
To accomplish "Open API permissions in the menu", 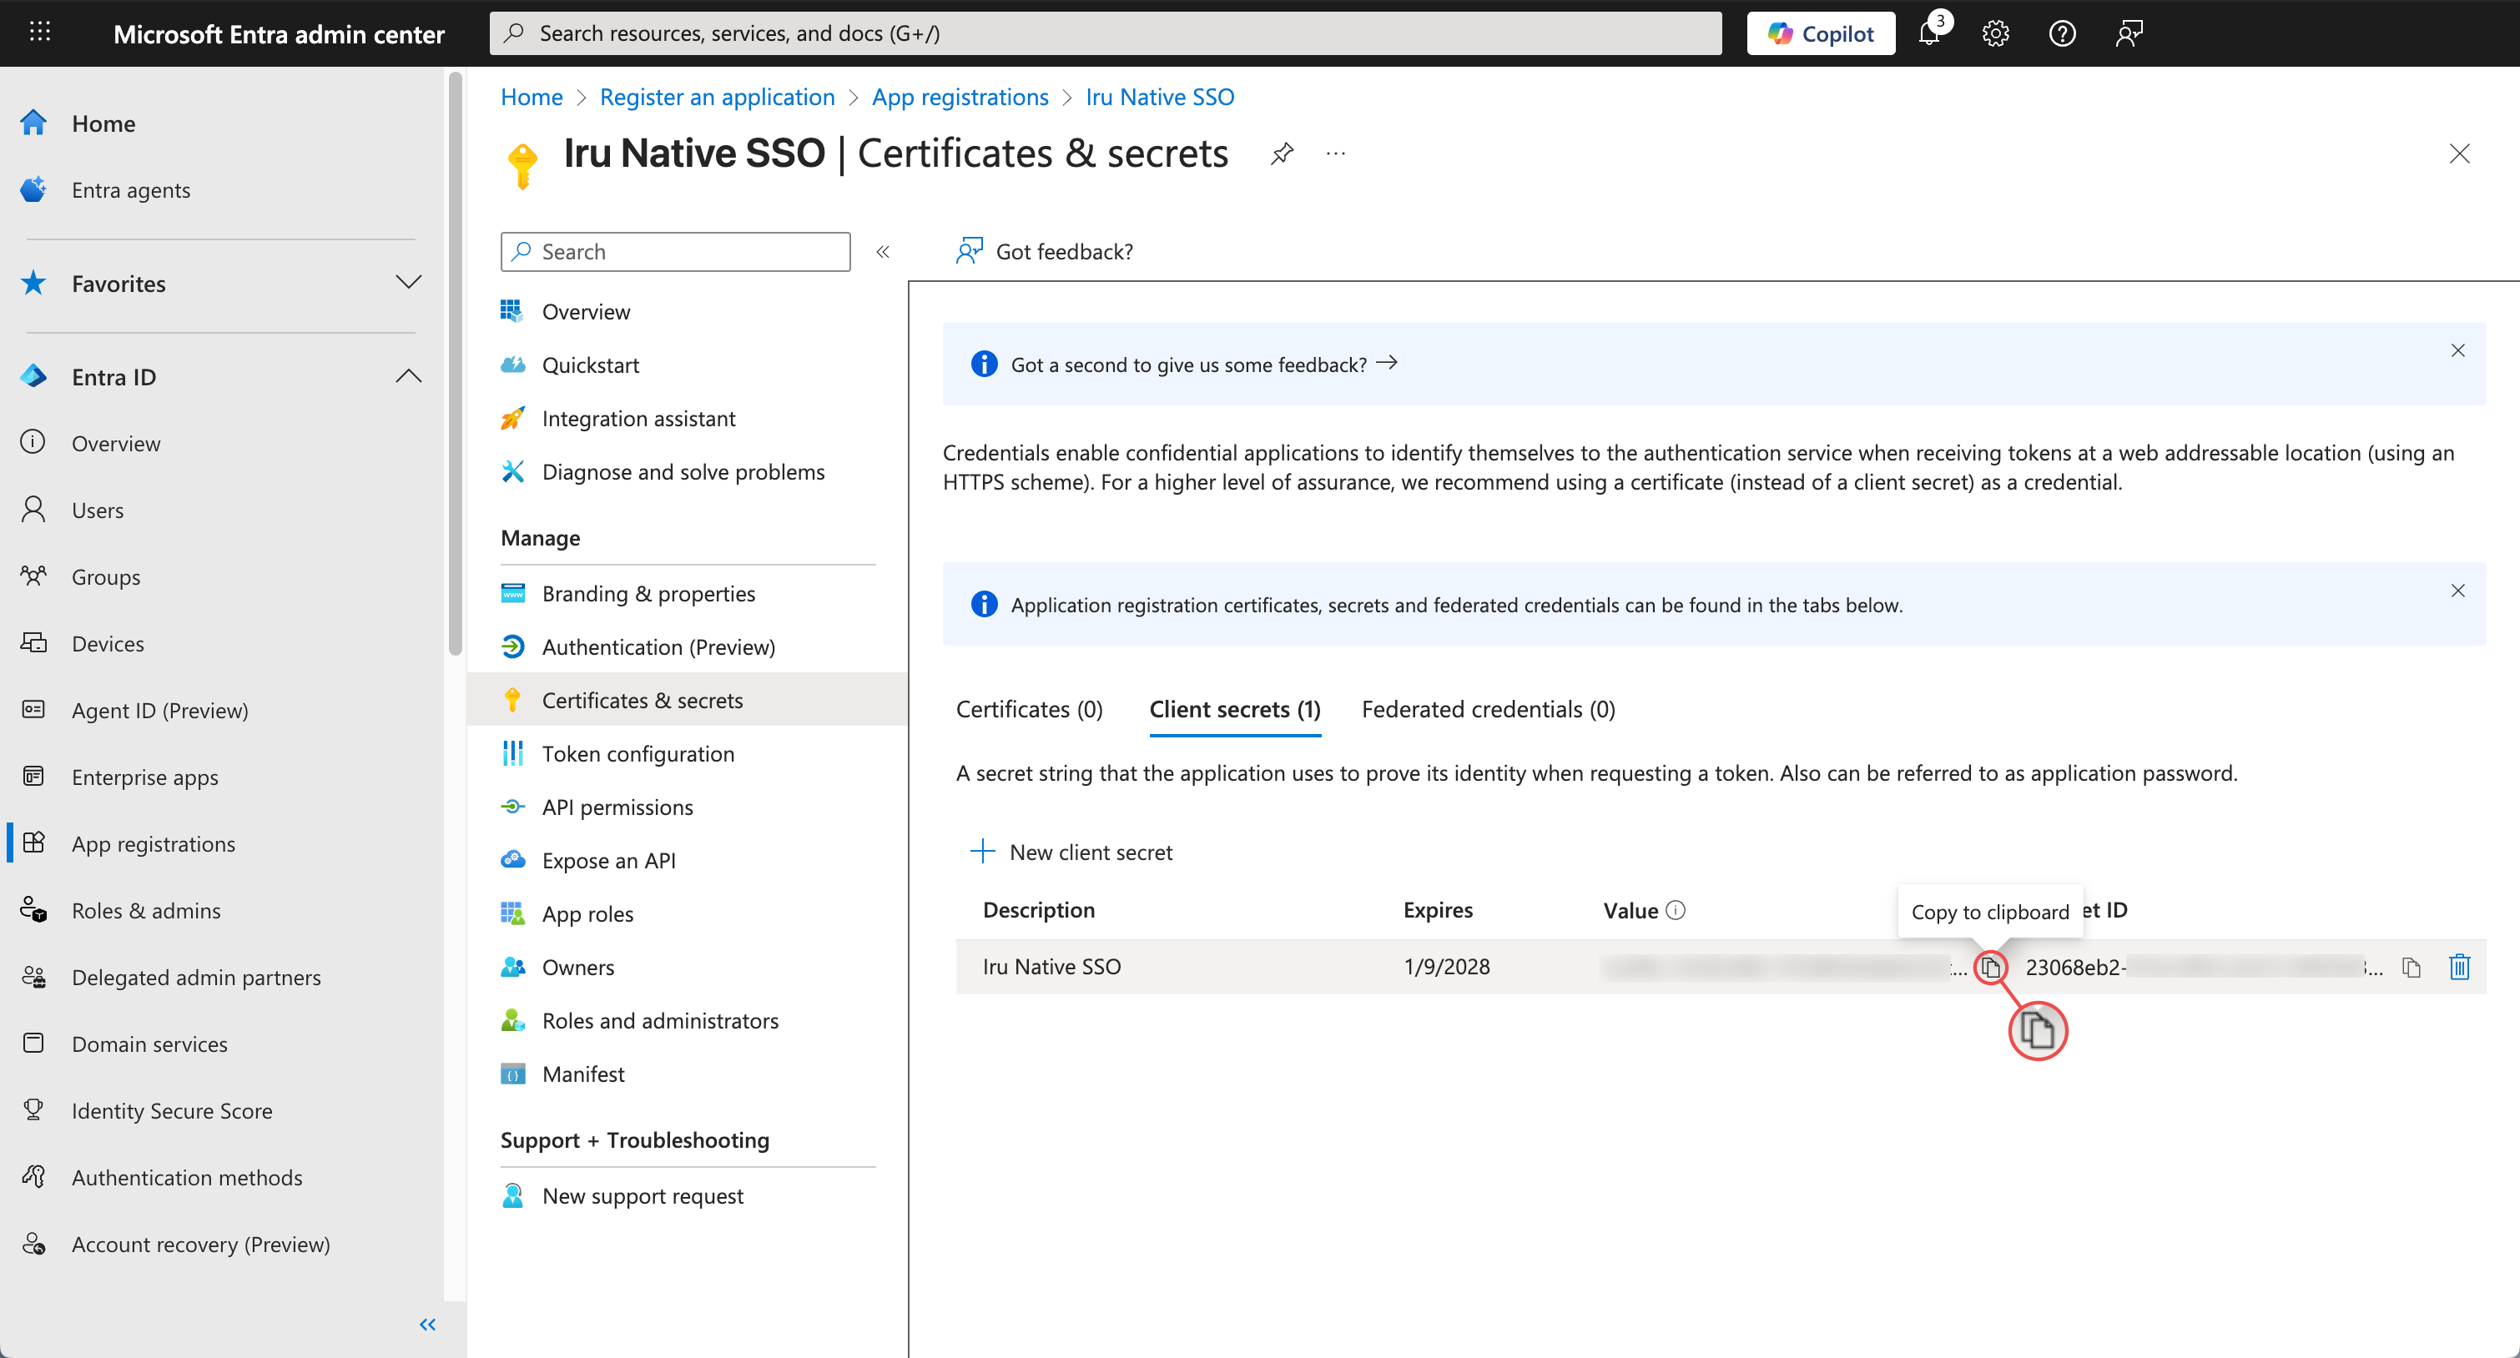I will [x=617, y=807].
